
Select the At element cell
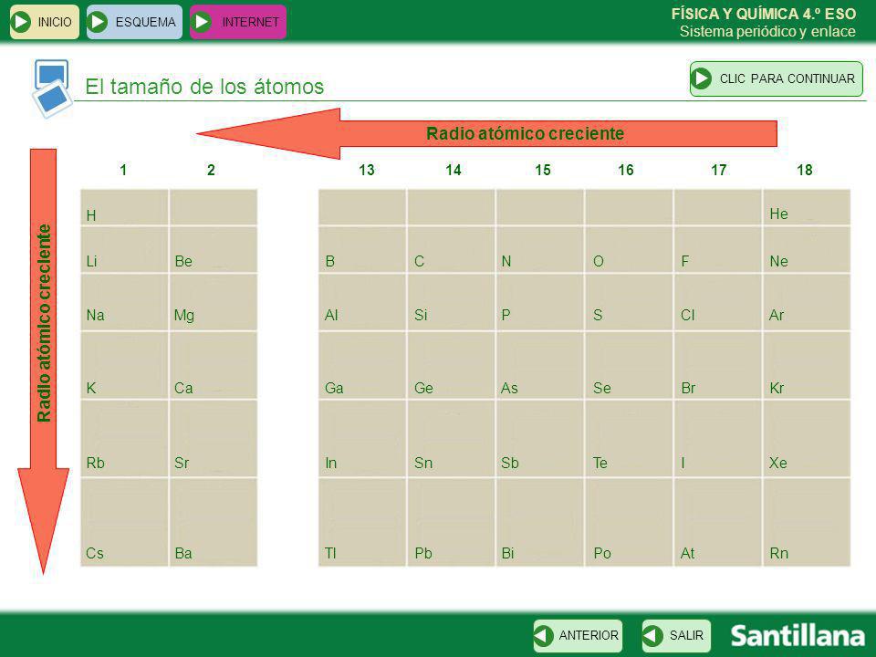tap(718, 522)
